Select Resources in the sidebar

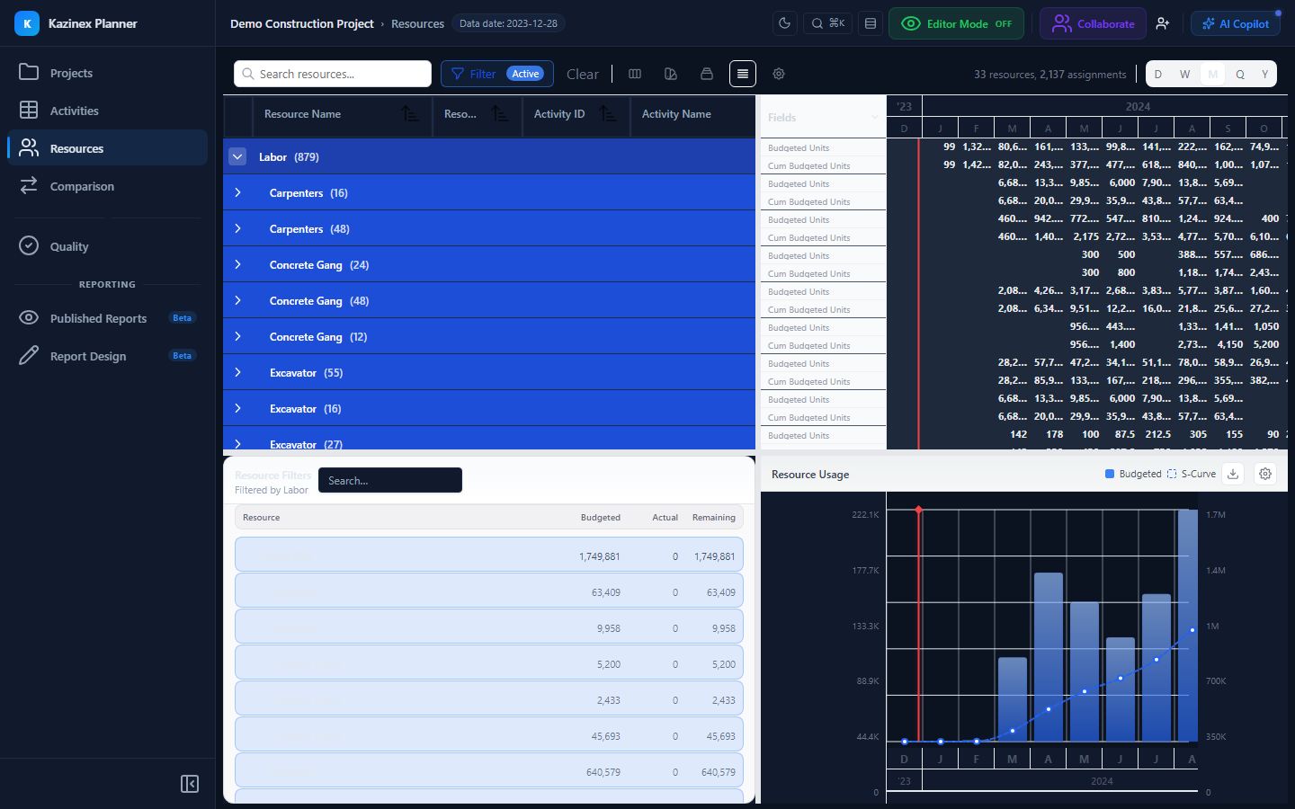[107, 148]
